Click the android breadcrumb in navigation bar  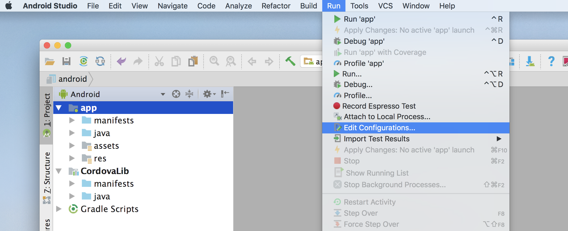pos(67,79)
